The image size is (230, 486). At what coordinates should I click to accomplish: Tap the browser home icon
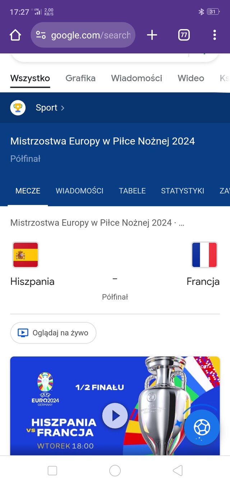[15, 35]
